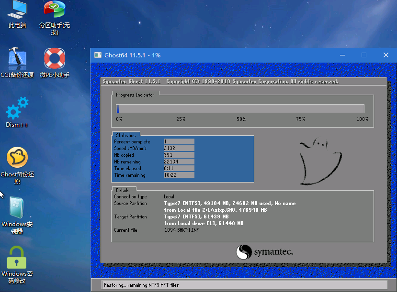
Task: Click the MB remaining value 22134
Action: [x=179, y=162]
